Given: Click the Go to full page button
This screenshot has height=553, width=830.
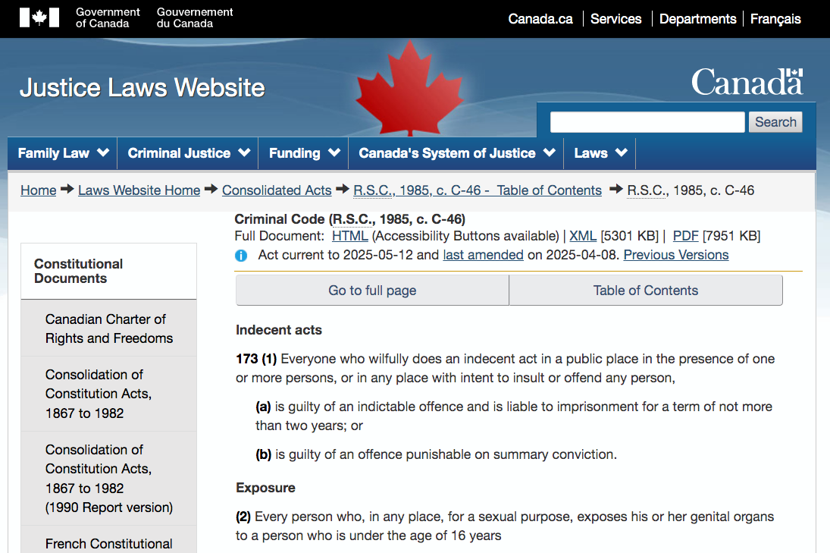Looking at the screenshot, I should pos(372,291).
